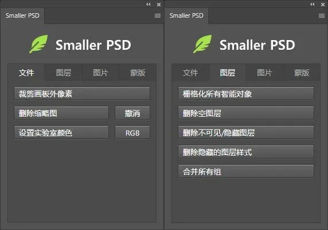Click the 撤消 button
The width and height of the screenshot is (328, 230).
tap(132, 113)
